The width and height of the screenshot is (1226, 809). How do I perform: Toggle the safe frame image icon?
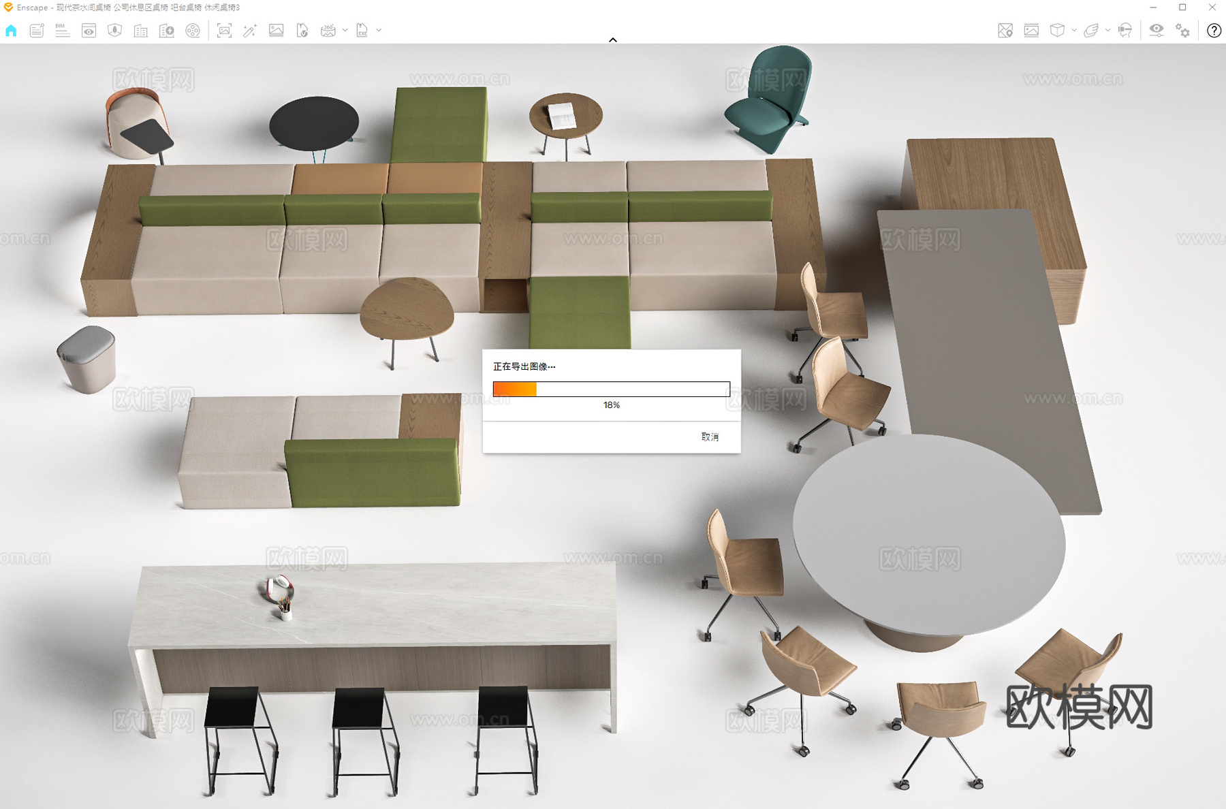[1031, 31]
